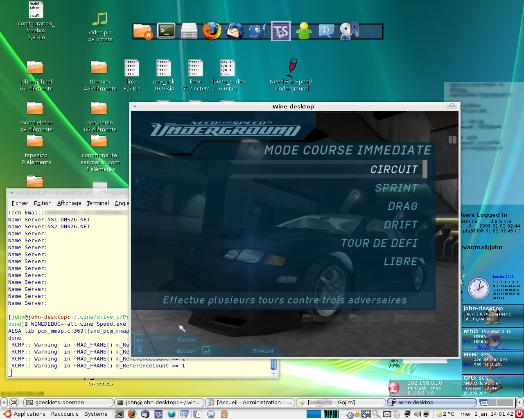Image resolution: width=524 pixels, height=419 pixels.
Task: Open the Need For Speed Underground wine shortcut
Action: (x=291, y=74)
